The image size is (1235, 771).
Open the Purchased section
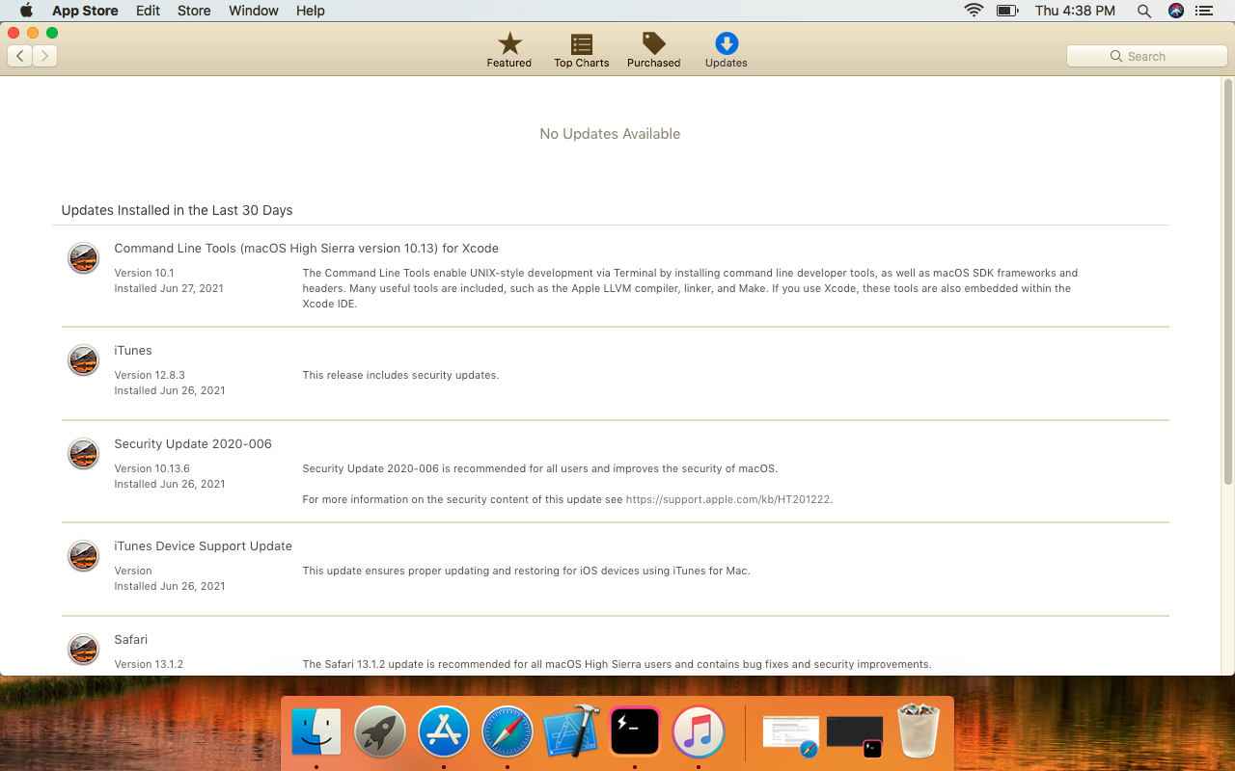(x=654, y=50)
